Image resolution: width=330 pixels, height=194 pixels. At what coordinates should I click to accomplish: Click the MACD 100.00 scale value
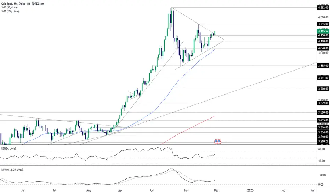[x=322, y=175]
